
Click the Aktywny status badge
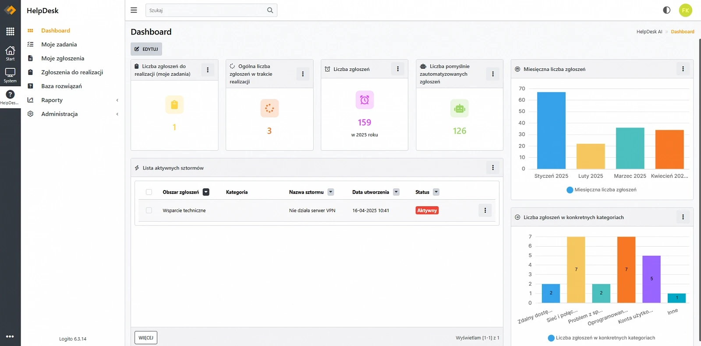pos(427,210)
